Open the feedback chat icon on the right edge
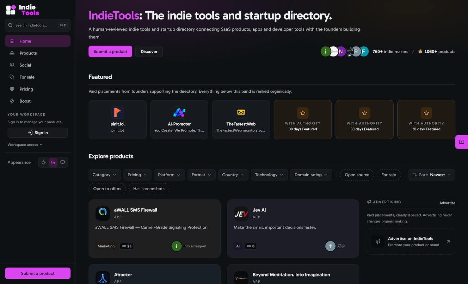 pyautogui.click(x=462, y=142)
